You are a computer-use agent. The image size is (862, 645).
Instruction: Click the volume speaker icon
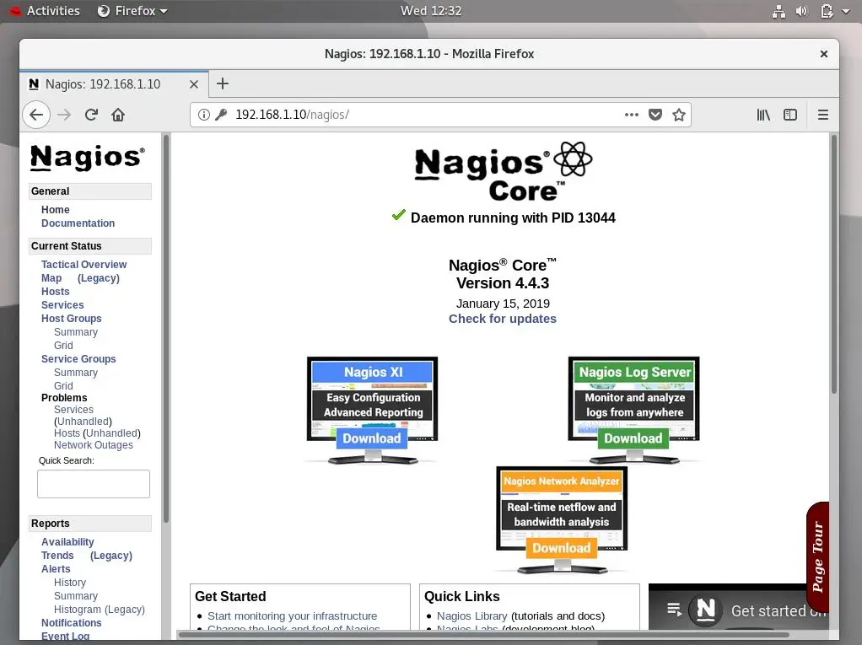[801, 11]
